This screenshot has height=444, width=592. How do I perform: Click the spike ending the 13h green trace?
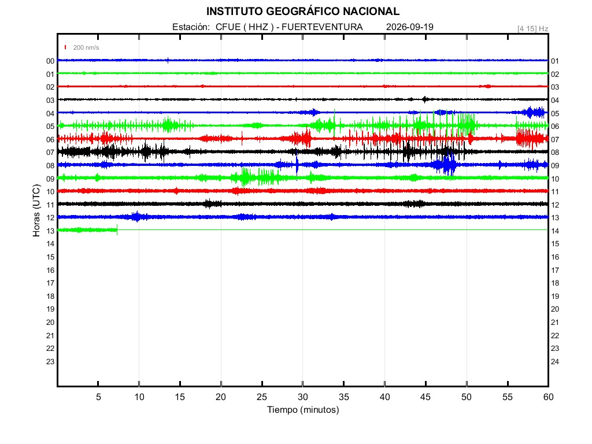117,230
